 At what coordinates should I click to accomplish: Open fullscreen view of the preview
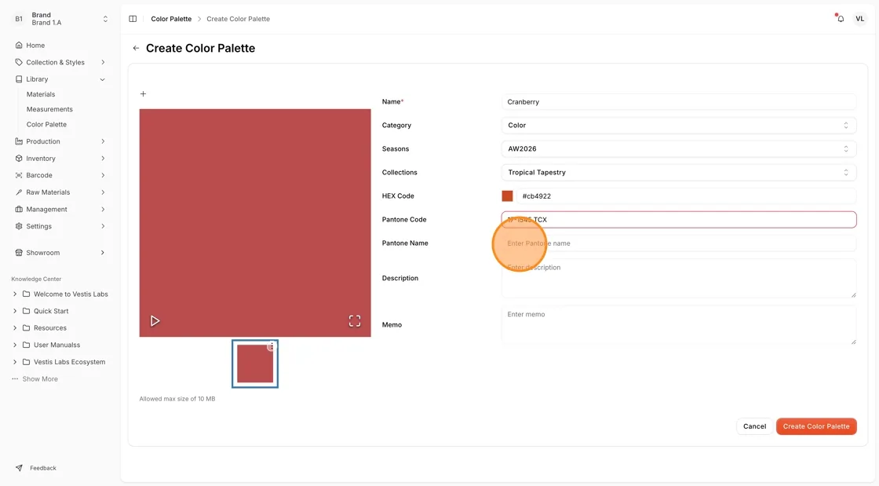pos(355,320)
